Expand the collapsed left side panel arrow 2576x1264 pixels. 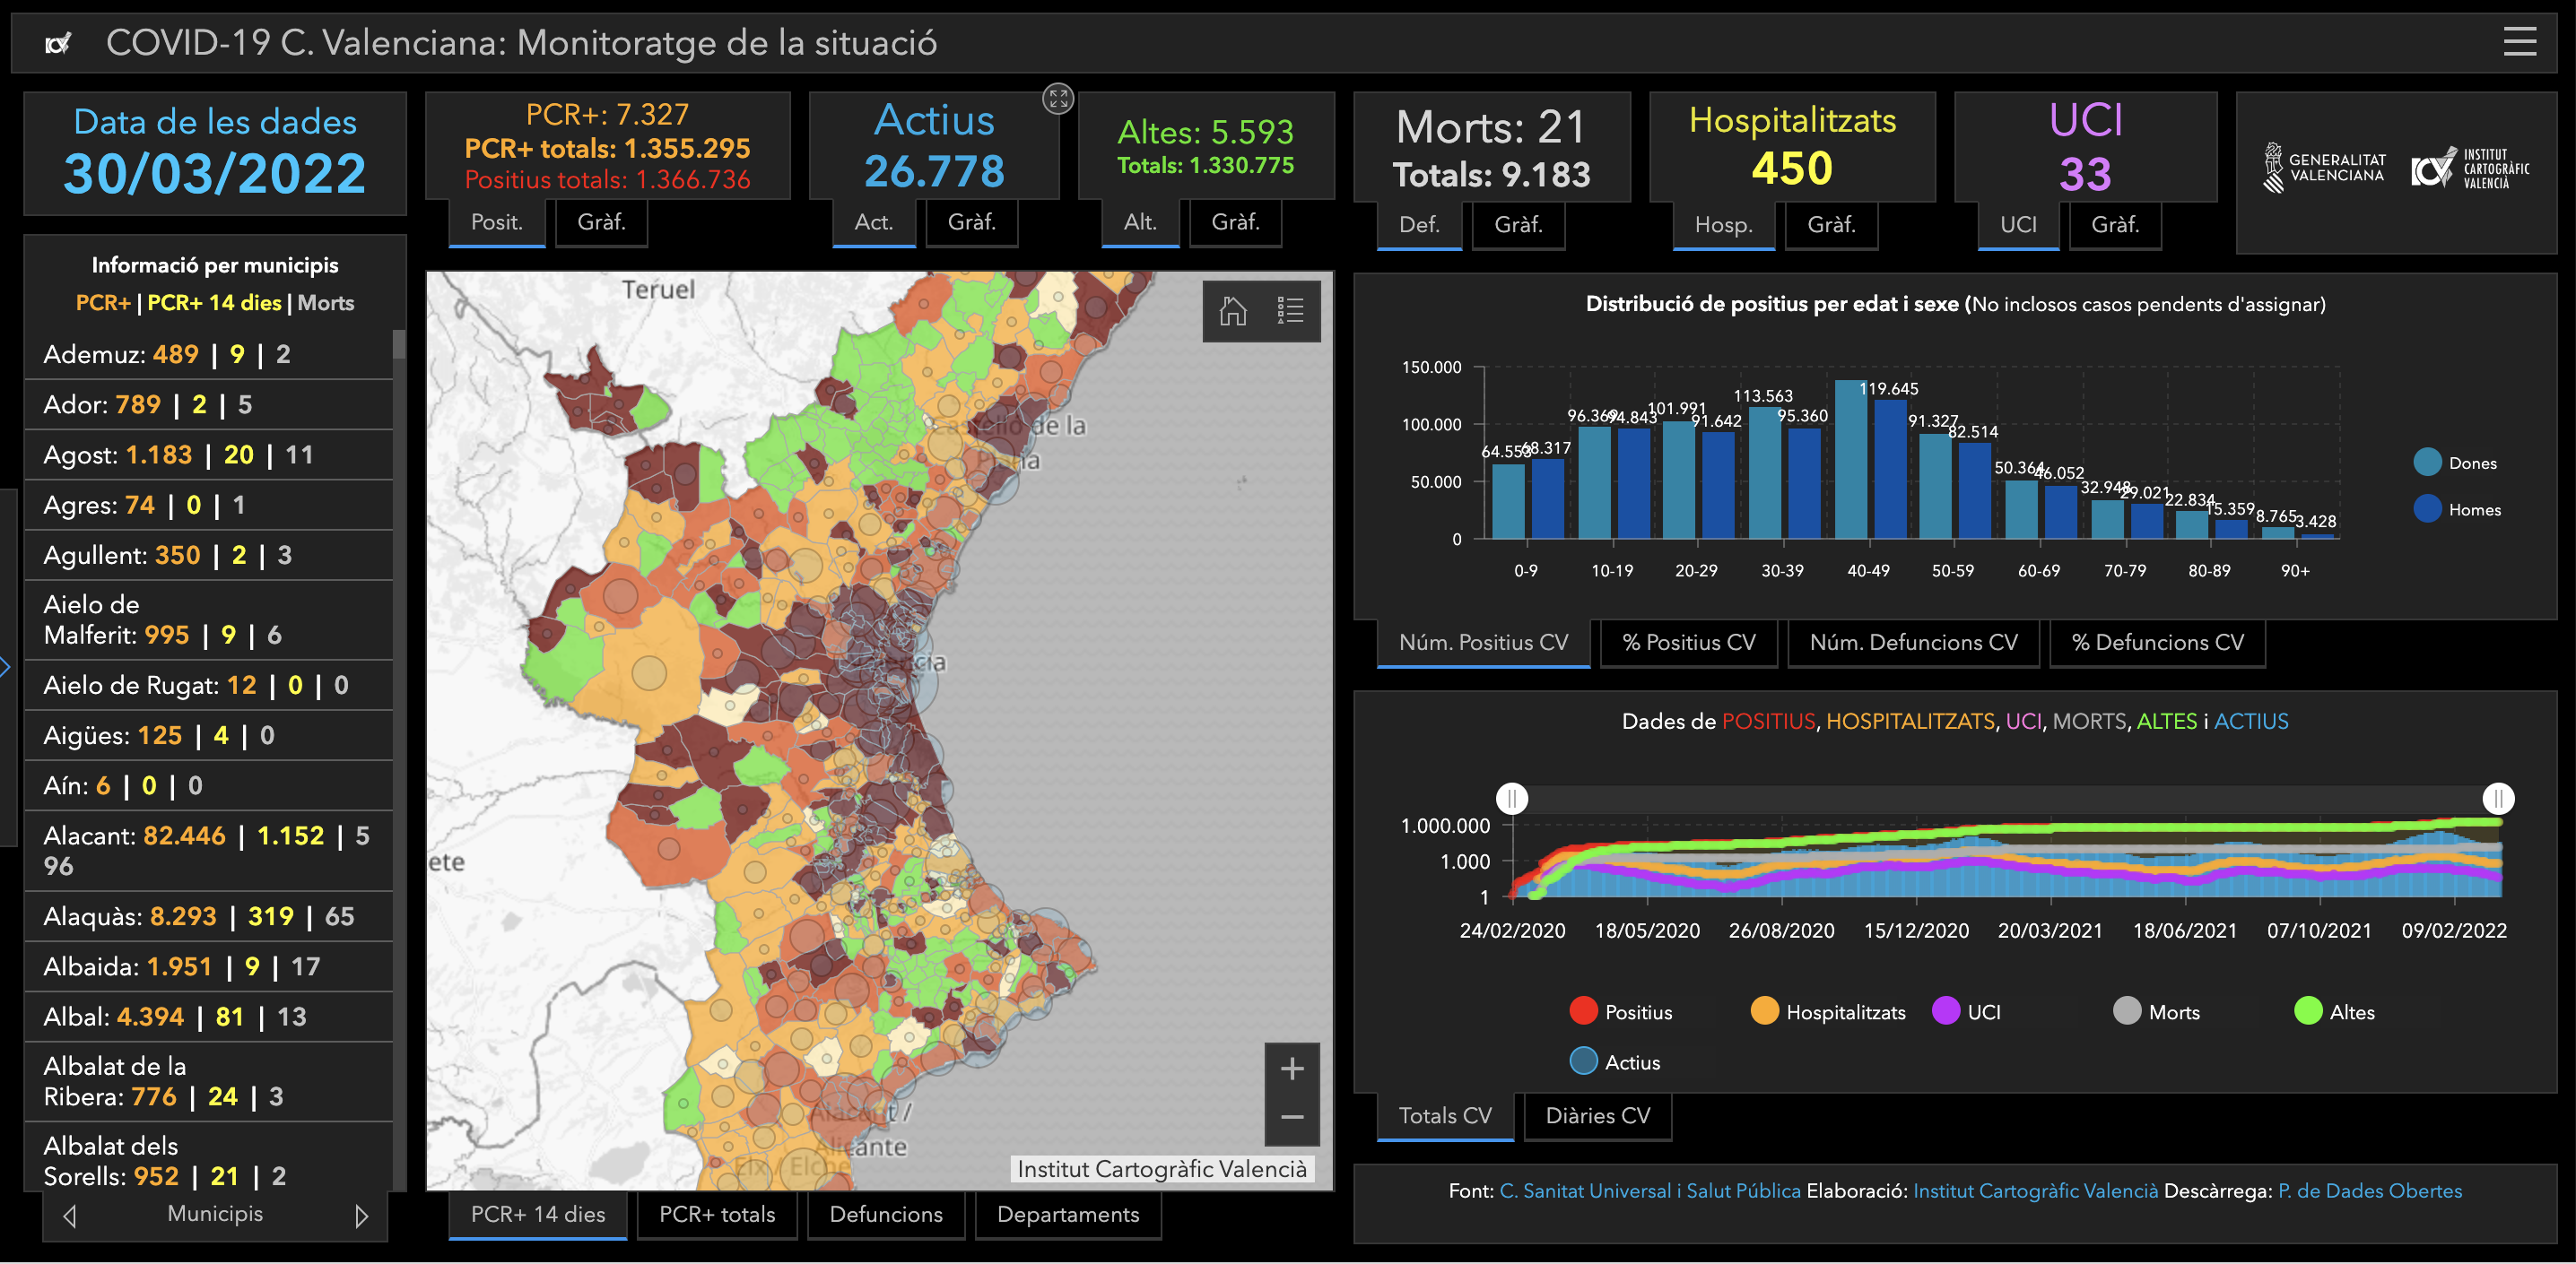[x=6, y=666]
